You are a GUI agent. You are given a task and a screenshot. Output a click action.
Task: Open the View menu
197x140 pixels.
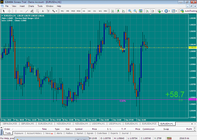14,6
